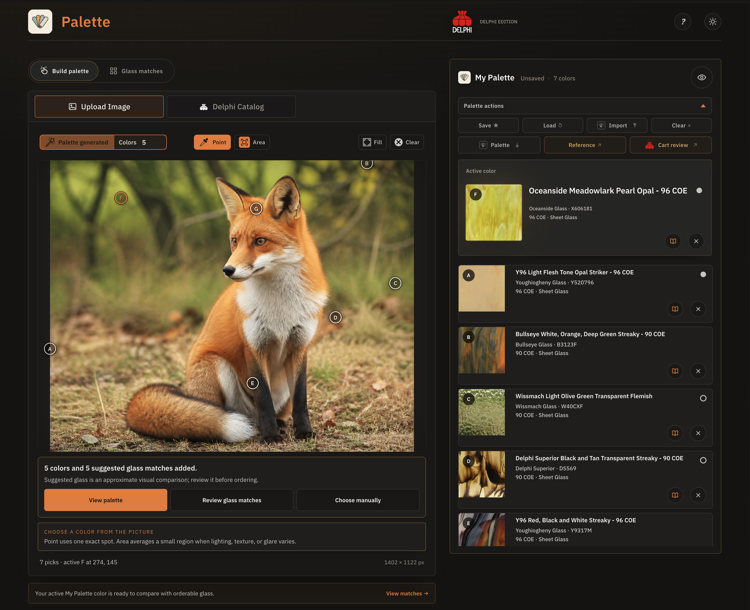Screen dimensions: 750x610
Task: Toggle light theme with sun icon
Action: tap(712, 22)
